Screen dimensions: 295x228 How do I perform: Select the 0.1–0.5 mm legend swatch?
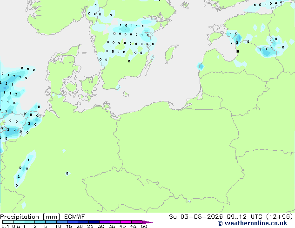(x=8, y=222)
